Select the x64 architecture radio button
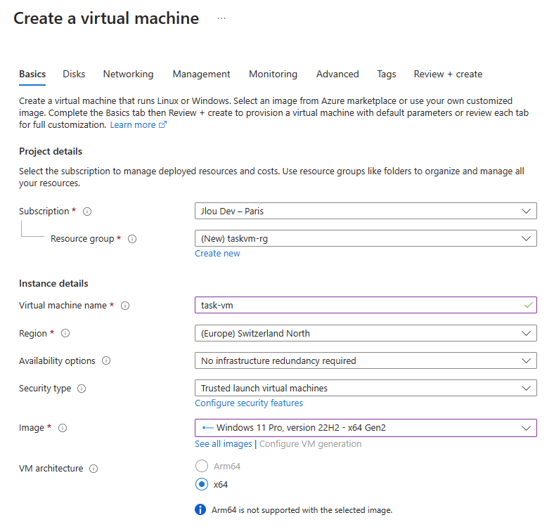This screenshot has height=527, width=554. (202, 484)
